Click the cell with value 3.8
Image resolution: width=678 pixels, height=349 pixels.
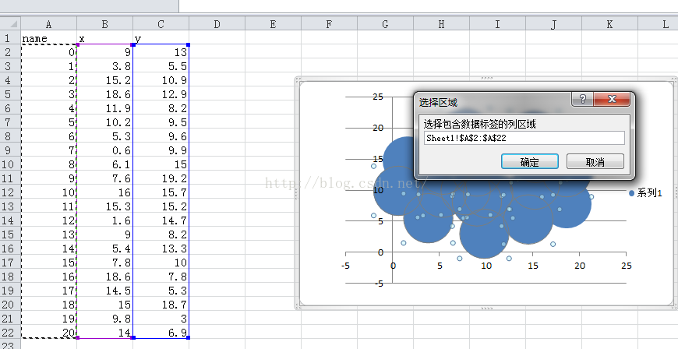coord(104,65)
